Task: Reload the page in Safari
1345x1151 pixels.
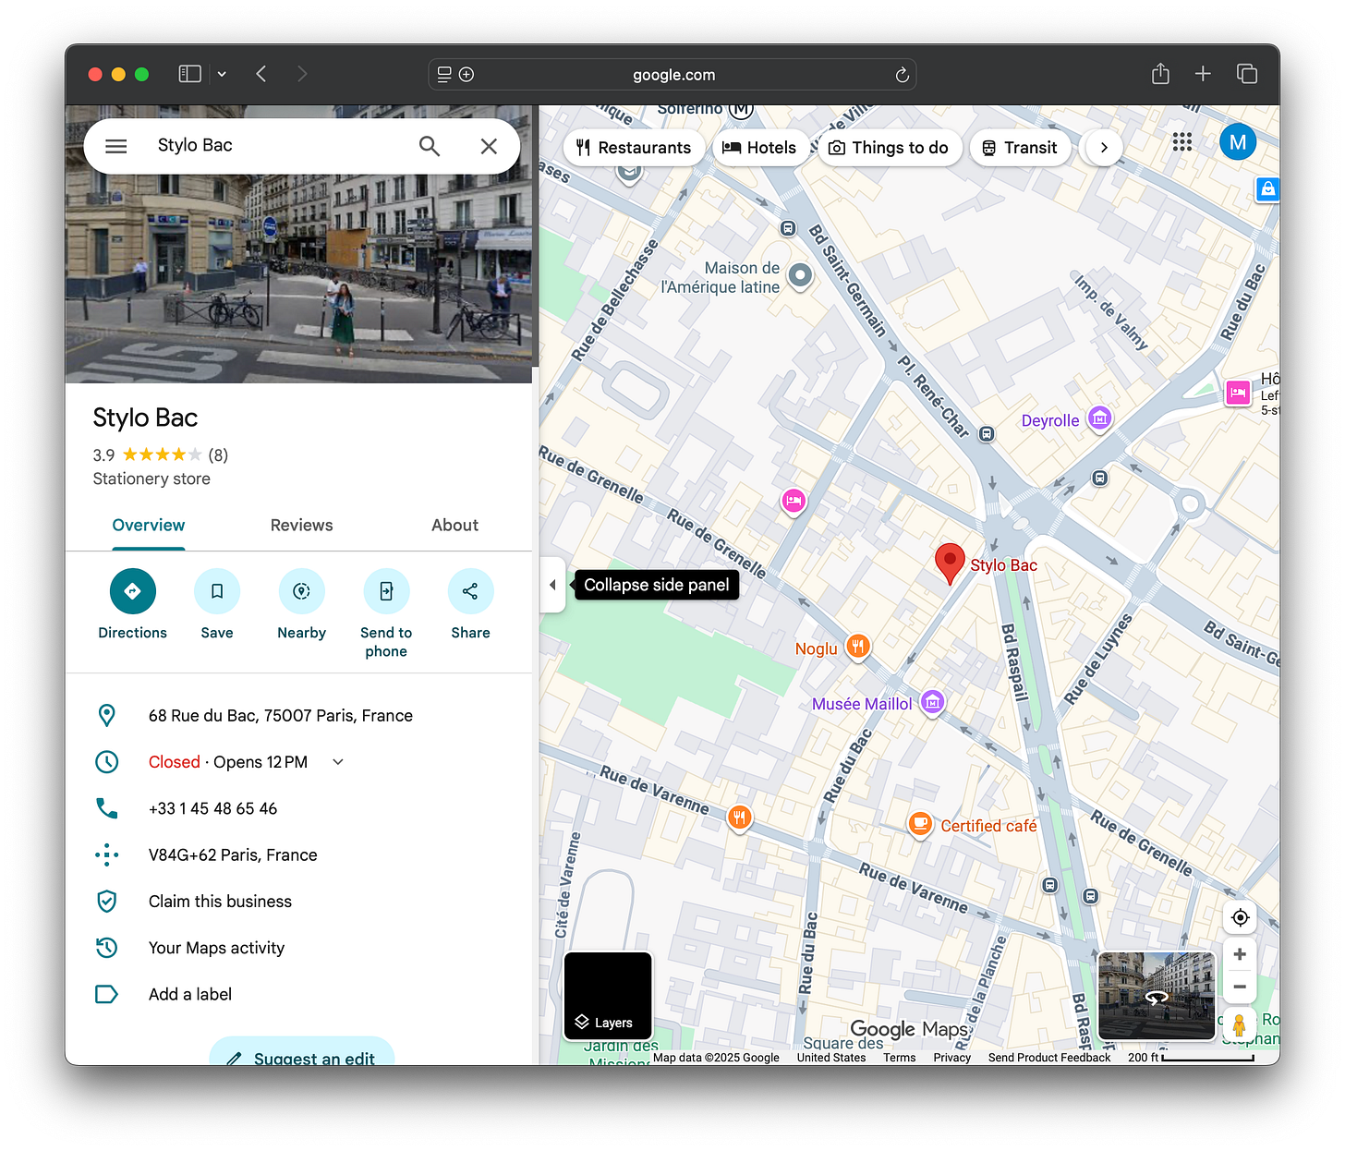Action: point(903,75)
